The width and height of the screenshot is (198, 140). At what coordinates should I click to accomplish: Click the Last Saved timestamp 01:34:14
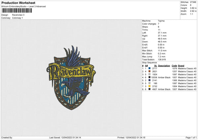point(77,138)
